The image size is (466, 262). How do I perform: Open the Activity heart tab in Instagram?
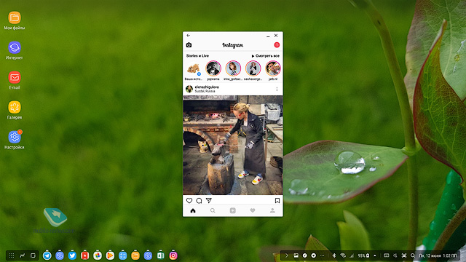click(x=253, y=210)
